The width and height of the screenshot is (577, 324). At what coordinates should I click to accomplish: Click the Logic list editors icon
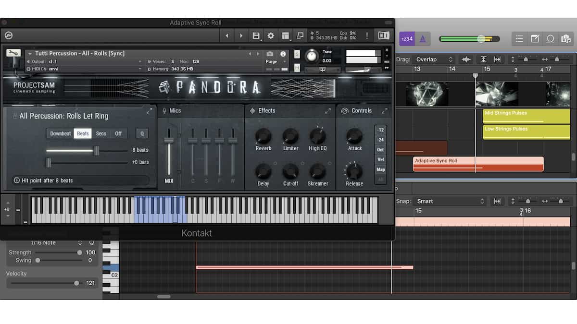519,39
